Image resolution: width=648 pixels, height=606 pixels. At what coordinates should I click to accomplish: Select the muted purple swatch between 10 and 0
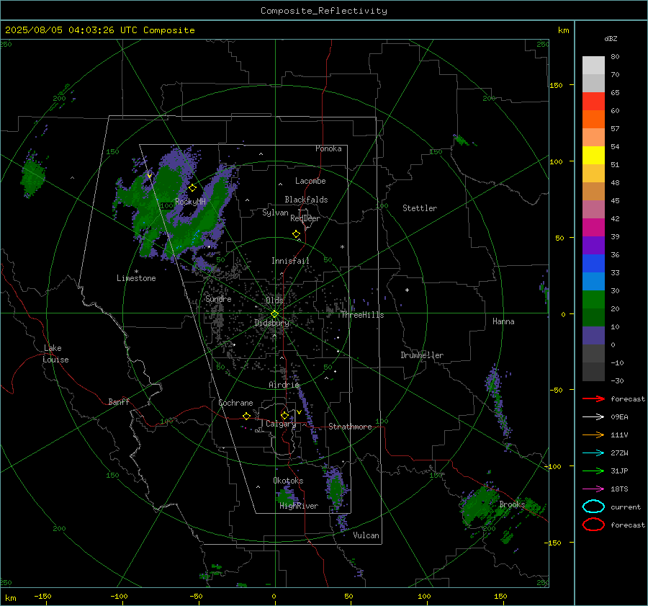(x=593, y=336)
